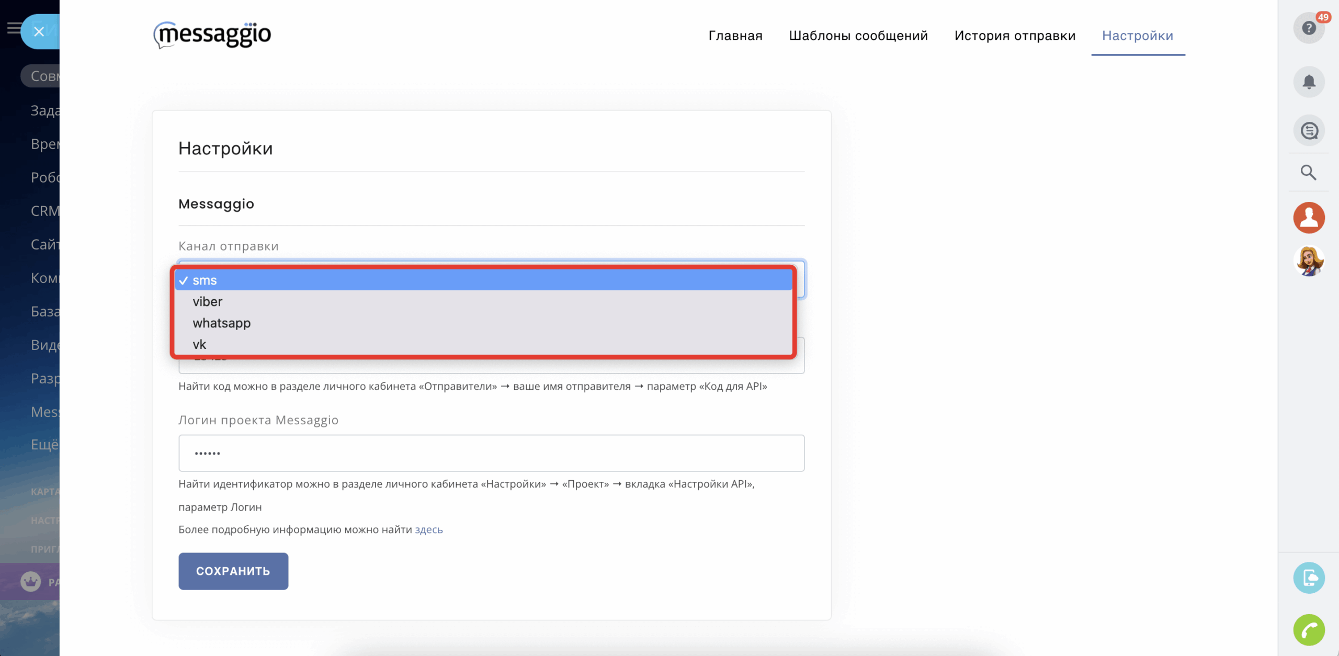The width and height of the screenshot is (1339, 656).
Task: Click the search magnifier icon
Action: (x=1308, y=172)
